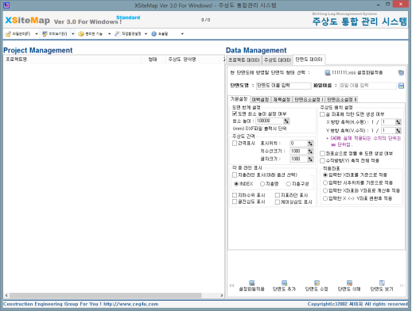Uncheck the 도면 최소 높이 설정 여부 checkbox
Image resolution: width=412 pixels, height=311 pixels.
(235, 113)
